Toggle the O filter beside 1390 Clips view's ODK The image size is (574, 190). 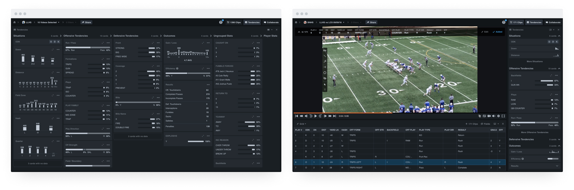pos(51,42)
